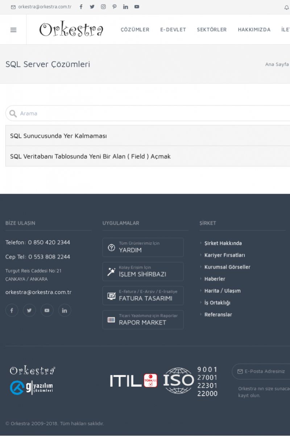This screenshot has height=436, width=290.
Task: Click the LinkedIn icon in top bar
Action: 125,7
